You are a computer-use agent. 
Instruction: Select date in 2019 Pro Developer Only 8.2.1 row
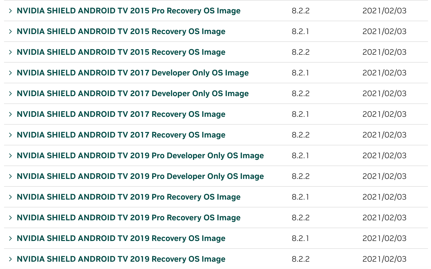(x=385, y=155)
